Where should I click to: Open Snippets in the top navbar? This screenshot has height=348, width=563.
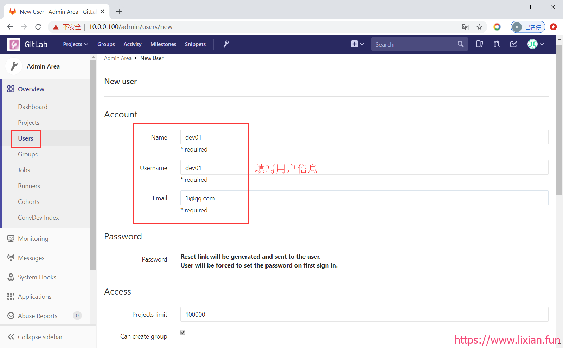click(x=195, y=44)
